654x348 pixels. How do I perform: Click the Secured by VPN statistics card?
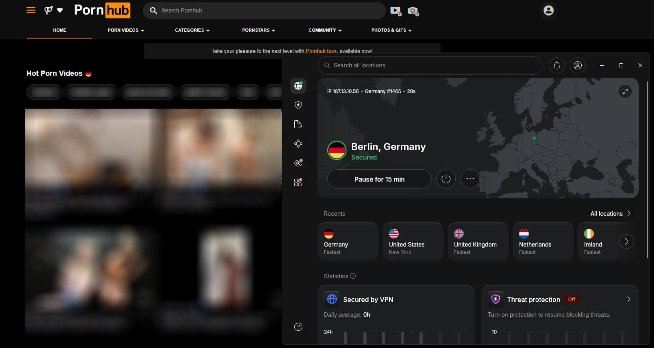tap(396, 315)
